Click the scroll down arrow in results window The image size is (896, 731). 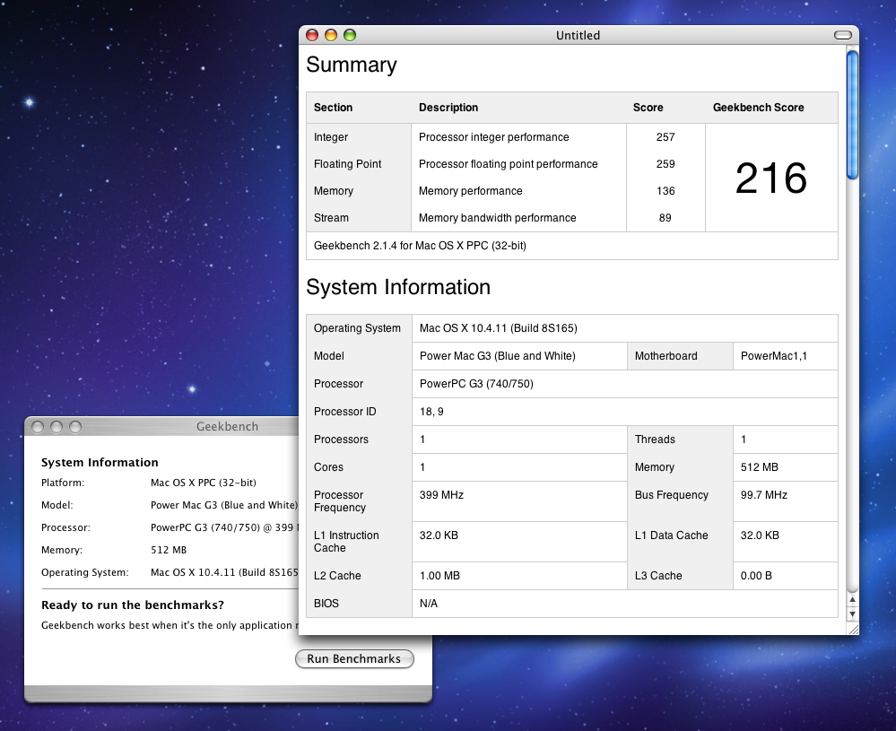tap(852, 614)
